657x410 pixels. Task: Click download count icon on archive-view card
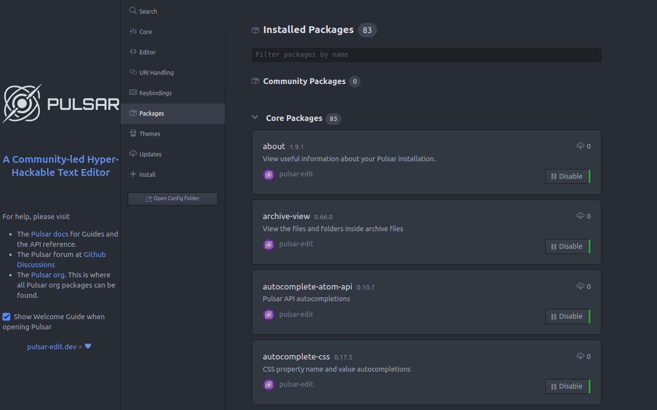[x=580, y=216]
